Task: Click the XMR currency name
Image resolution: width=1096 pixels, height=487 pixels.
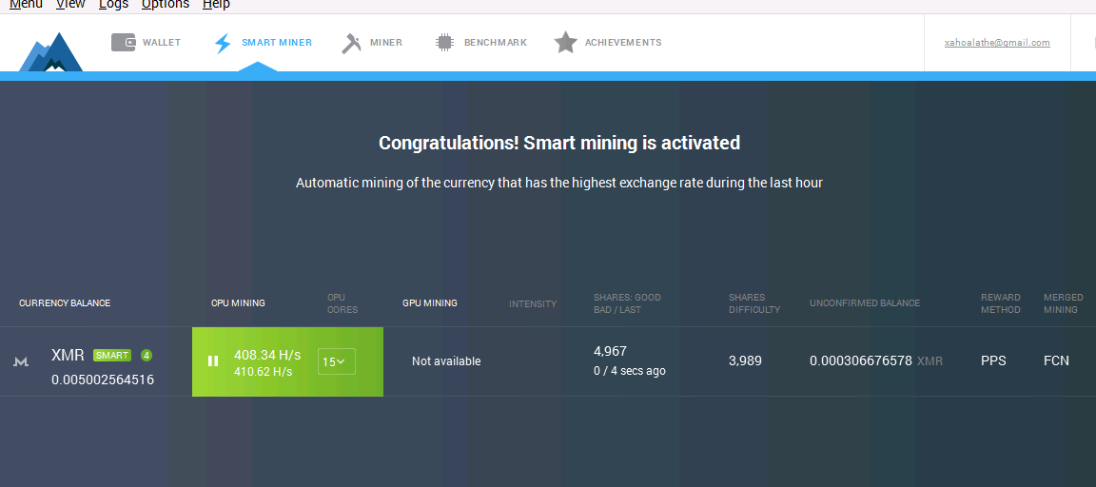Action: 68,355
